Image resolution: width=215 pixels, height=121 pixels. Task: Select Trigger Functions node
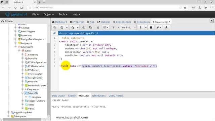click(37, 101)
